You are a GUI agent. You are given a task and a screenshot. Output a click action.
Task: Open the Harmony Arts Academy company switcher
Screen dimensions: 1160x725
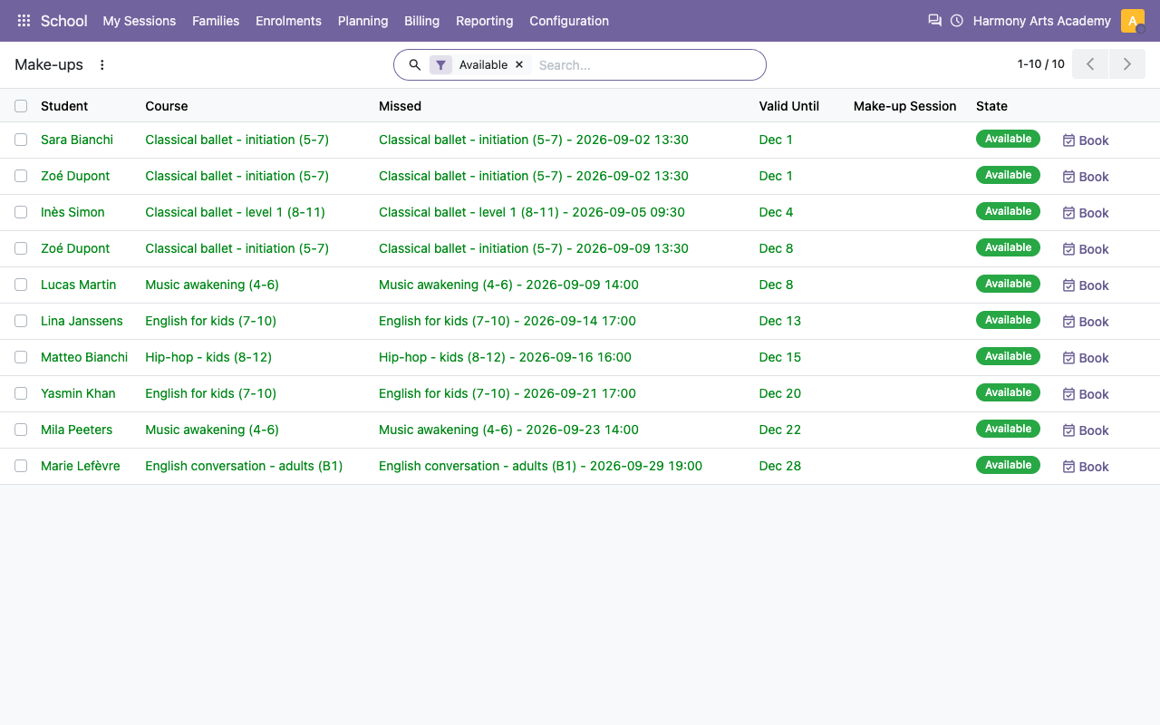point(1042,21)
